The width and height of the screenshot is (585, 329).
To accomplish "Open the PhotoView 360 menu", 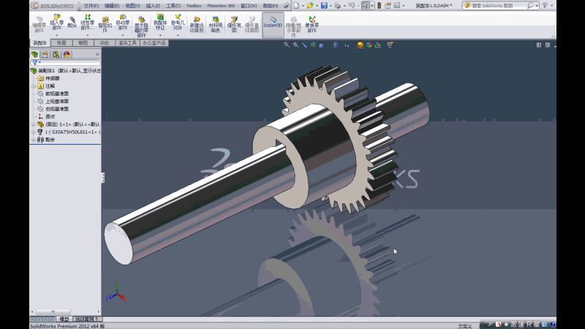I will (x=221, y=6).
